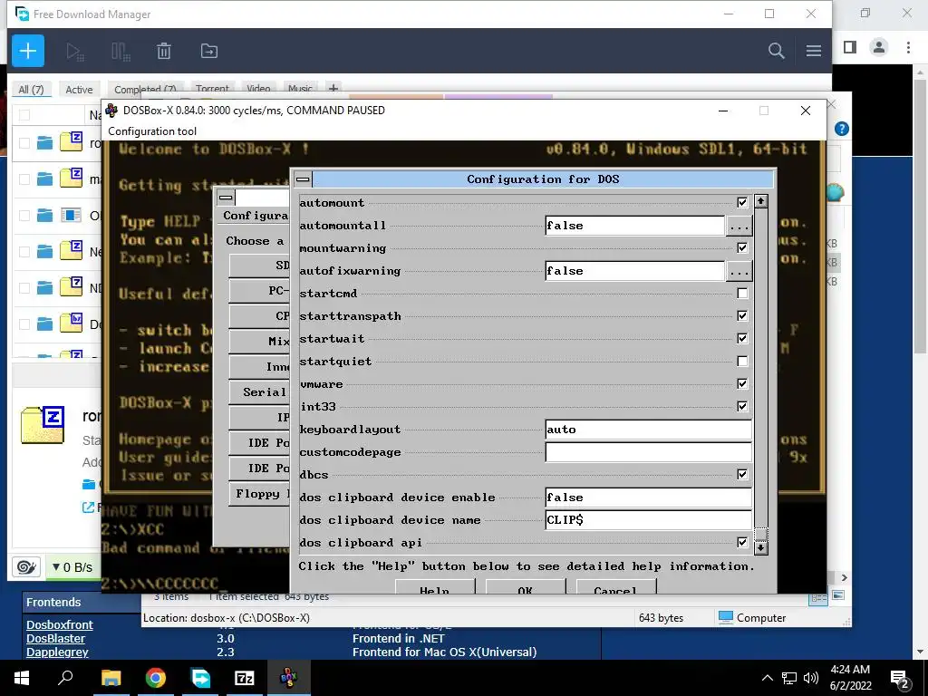Image resolution: width=928 pixels, height=696 pixels.
Task: Enable the startquiet checkbox
Action: [x=742, y=361]
